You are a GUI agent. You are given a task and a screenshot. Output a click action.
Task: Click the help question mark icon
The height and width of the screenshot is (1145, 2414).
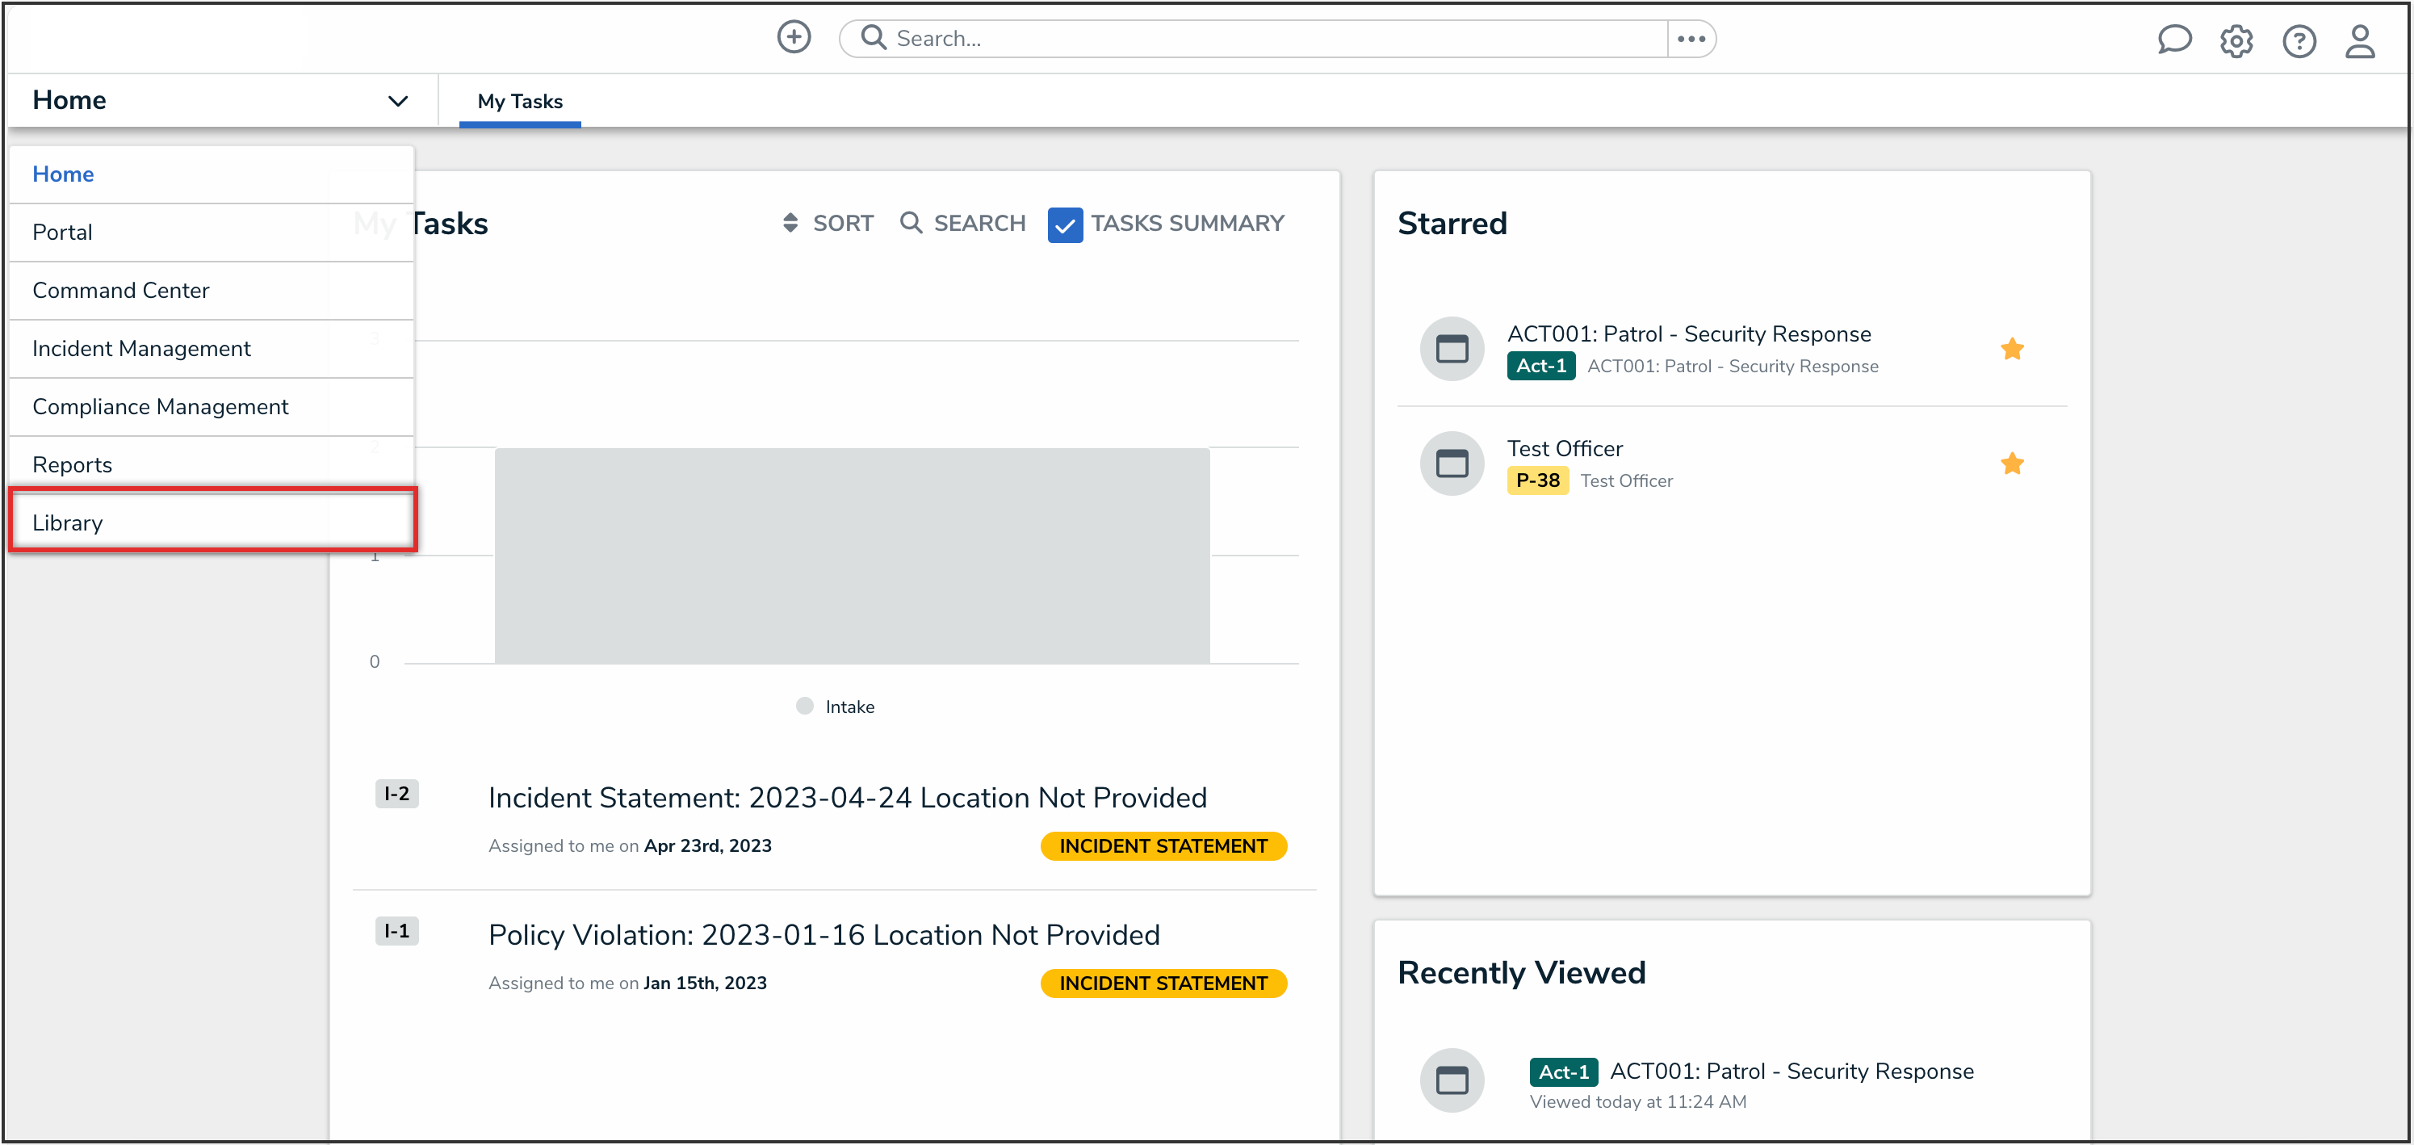2298,41
